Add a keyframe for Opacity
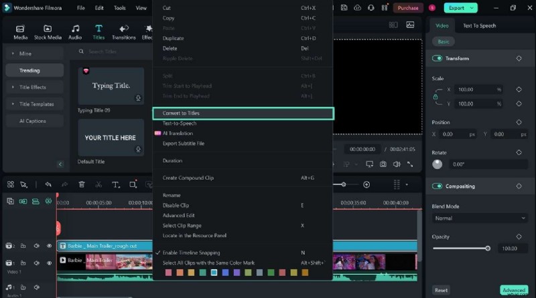The image size is (536, 298). pos(519,237)
